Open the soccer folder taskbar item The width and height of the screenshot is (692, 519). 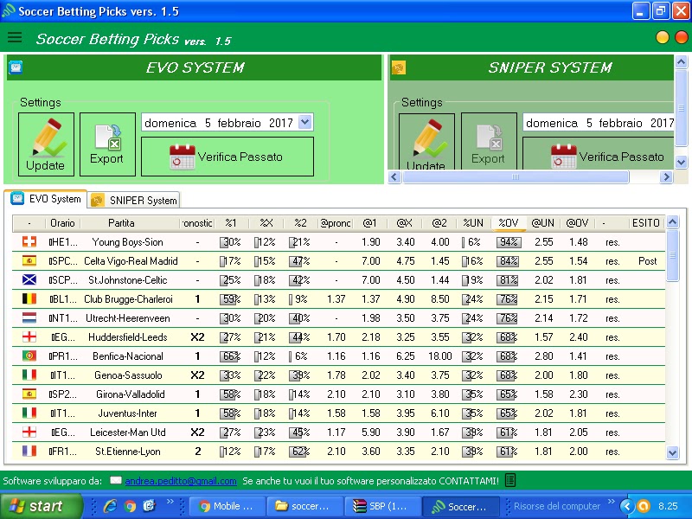pos(305,506)
